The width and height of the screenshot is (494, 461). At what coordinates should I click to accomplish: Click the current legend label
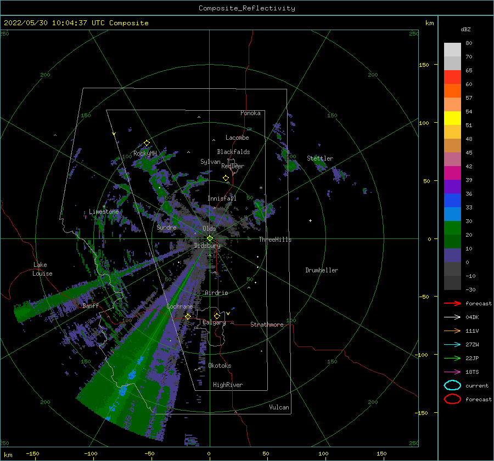477,385
